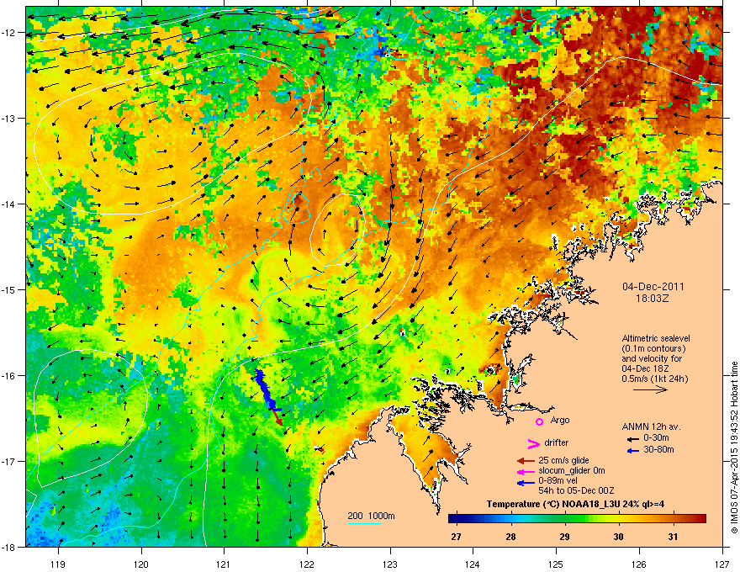This screenshot has height=572, width=740.
Task: Click the blue 0-89m vel arrow
Action: [526, 483]
